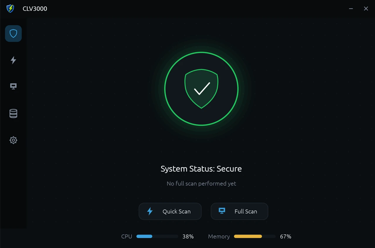Open the database sidebar icon
Screen dimensions: 375x248
point(13,113)
